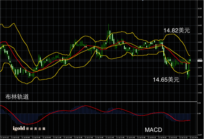Click the horizontal current price line
Image resolution: width=204 pixels, height=139 pixels.
click(98, 61)
